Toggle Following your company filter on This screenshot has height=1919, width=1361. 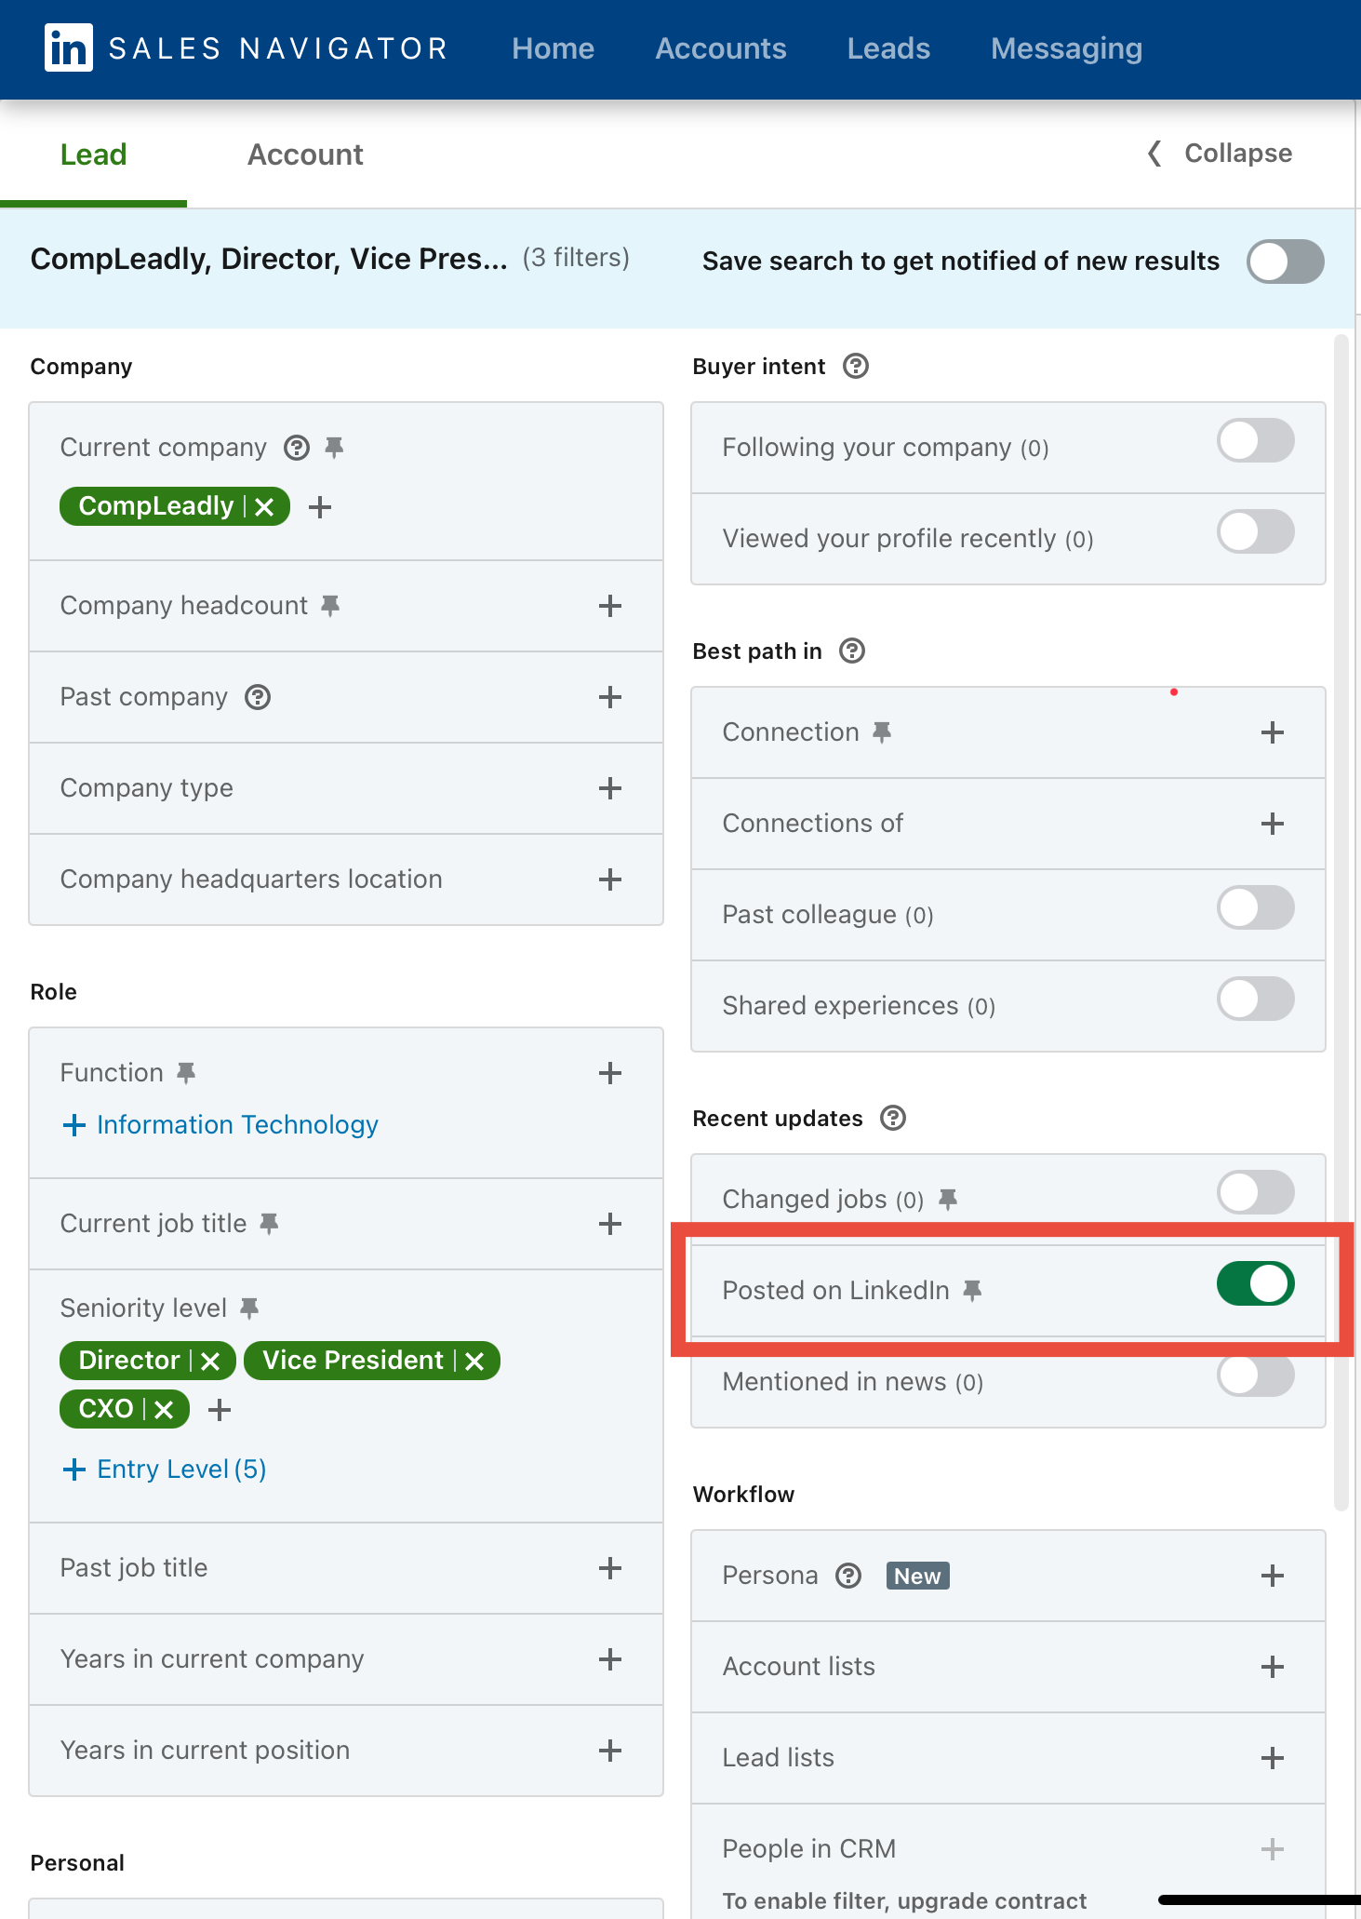pyautogui.click(x=1255, y=441)
